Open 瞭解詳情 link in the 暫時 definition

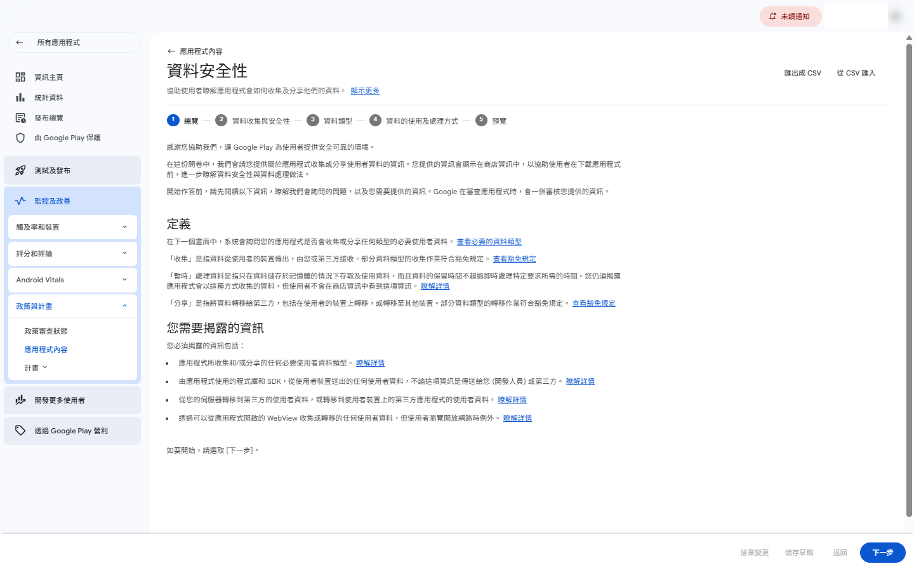pyautogui.click(x=435, y=286)
